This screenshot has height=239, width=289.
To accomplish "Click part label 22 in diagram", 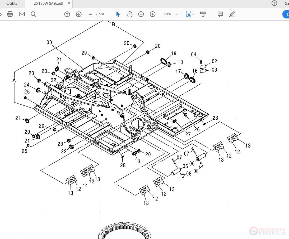I will (64, 152).
